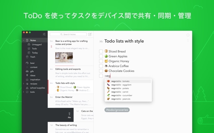The image size is (214, 133).
Task: Click the gifs tag icon
Action: pyautogui.click(x=27, y=71)
